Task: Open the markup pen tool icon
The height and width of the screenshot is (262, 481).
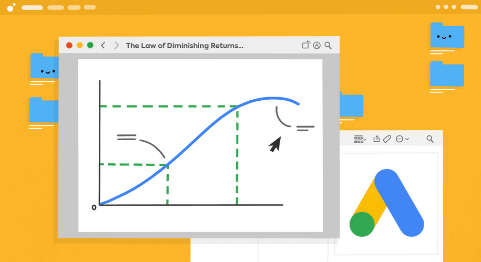Action: [316, 46]
